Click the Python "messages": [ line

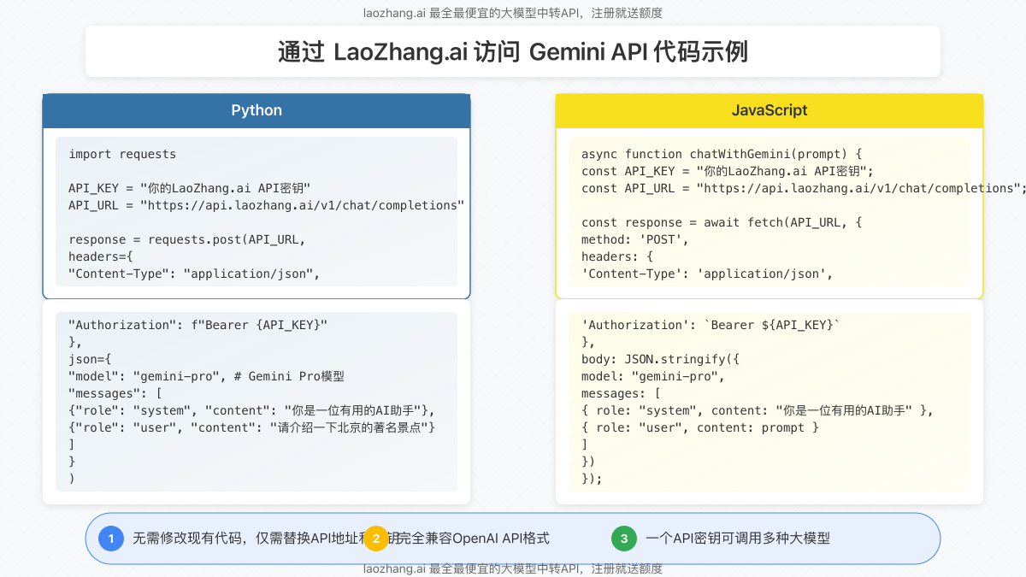(x=115, y=393)
